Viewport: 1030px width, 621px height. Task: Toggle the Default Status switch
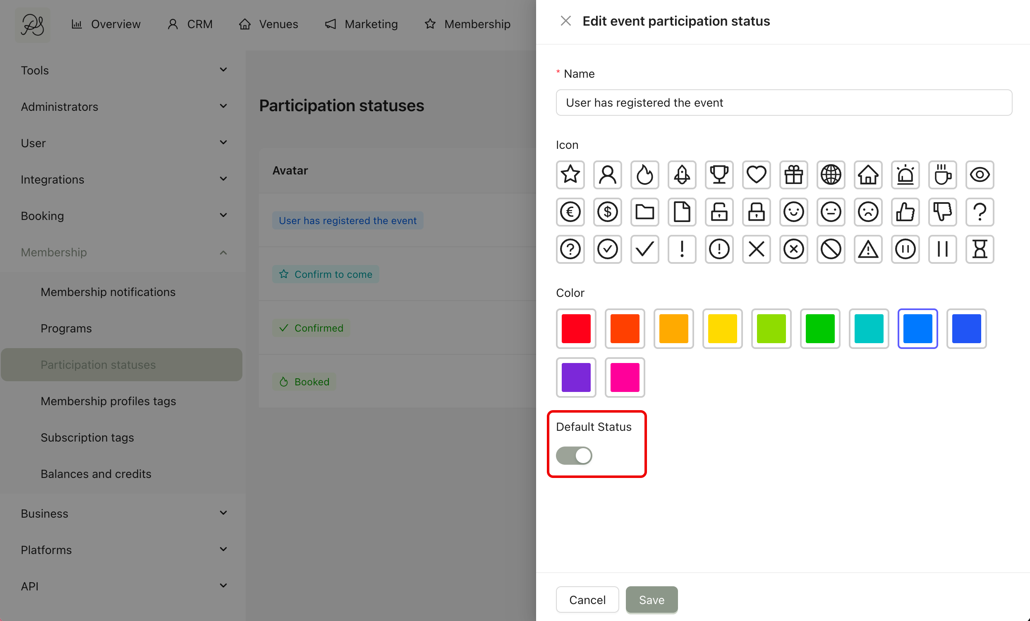tap(574, 456)
